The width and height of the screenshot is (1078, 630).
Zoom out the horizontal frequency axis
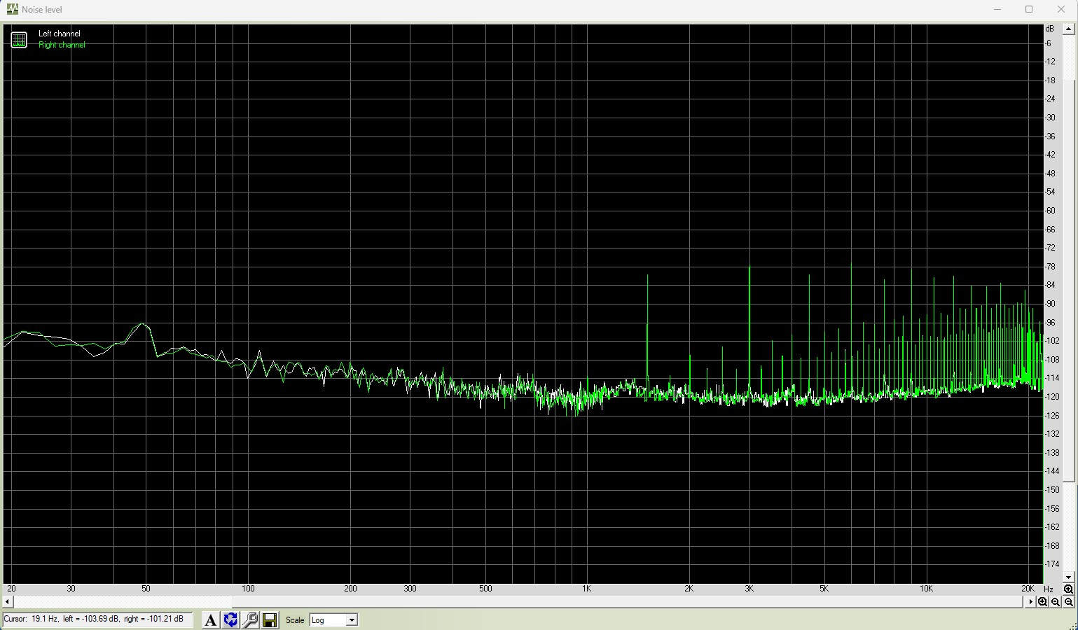pos(1056,602)
